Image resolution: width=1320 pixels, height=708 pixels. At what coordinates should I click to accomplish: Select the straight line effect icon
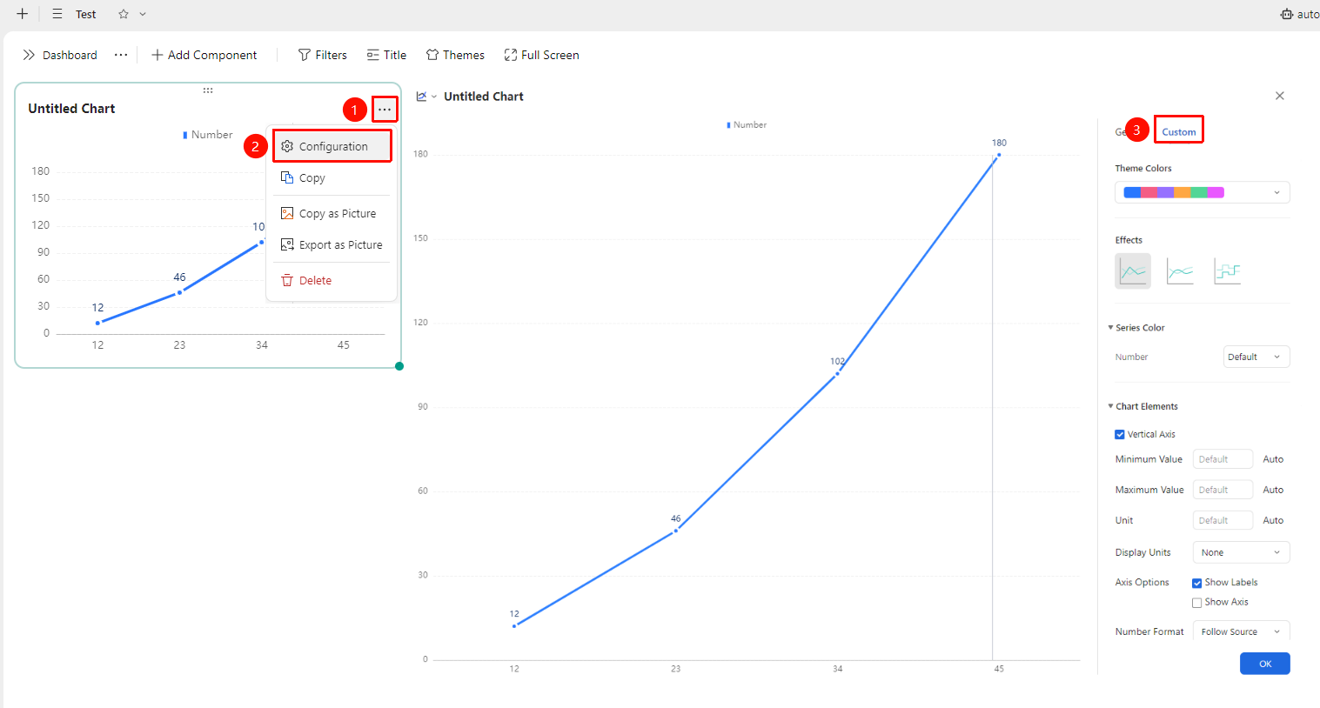(x=1133, y=271)
